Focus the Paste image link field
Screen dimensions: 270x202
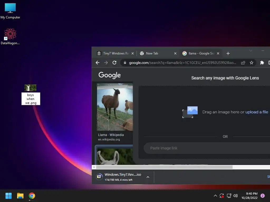click(207, 148)
